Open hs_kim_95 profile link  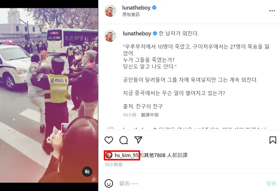127,155
